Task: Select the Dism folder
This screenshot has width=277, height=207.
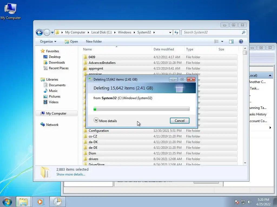Action: 160,153
